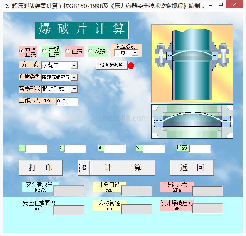Click the domed rupture disc cross-section image
The width and height of the screenshot is (246, 236).
coord(192,121)
